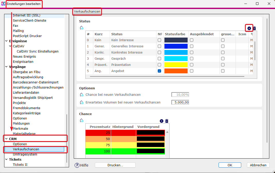Toggle Ausgeblendet checkbox for Konkretes Interesse

(x=192, y=52)
